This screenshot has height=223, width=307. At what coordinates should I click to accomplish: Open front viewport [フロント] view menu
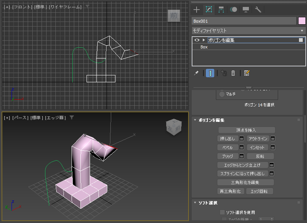pyautogui.click(x=22, y=7)
